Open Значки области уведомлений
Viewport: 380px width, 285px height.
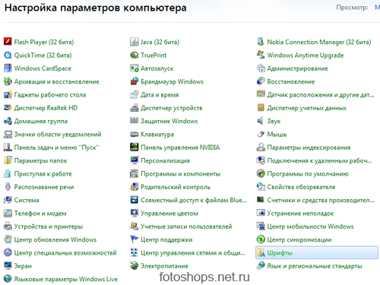tap(58, 134)
